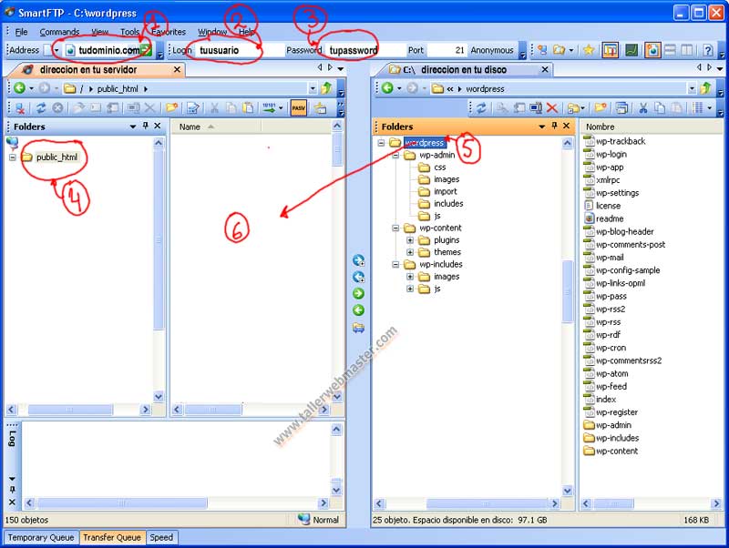Click the red delete X in the local toolbar
729x548 pixels.
tap(552, 108)
